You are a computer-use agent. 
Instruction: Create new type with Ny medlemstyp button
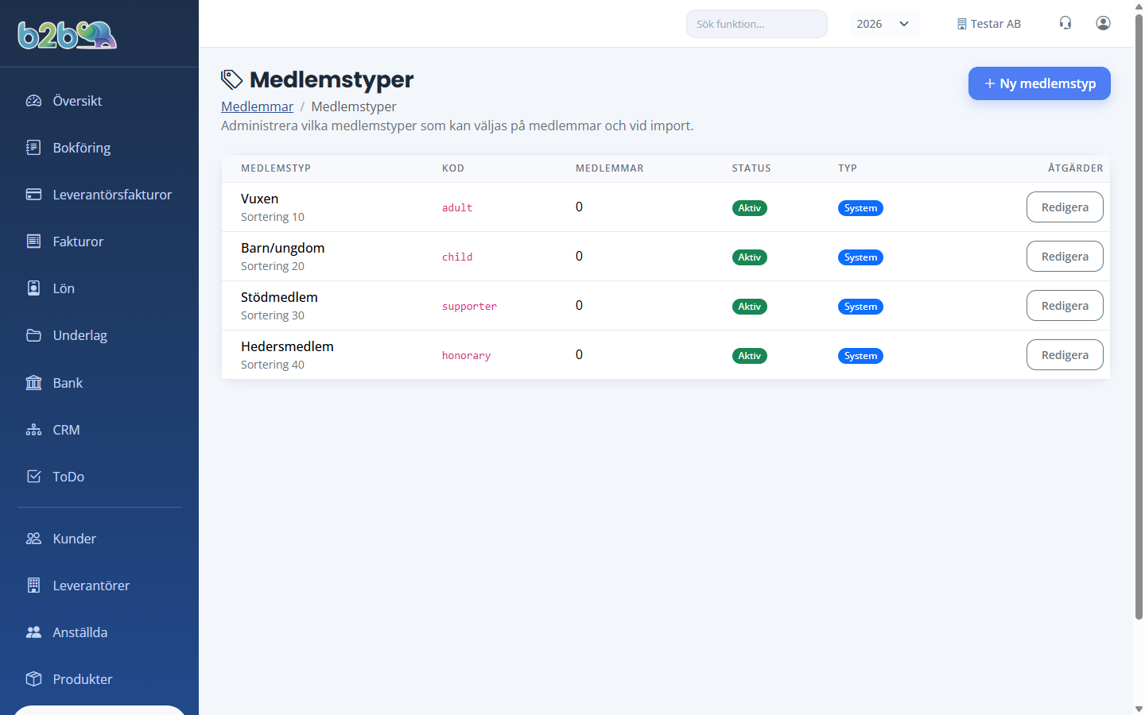[1039, 83]
